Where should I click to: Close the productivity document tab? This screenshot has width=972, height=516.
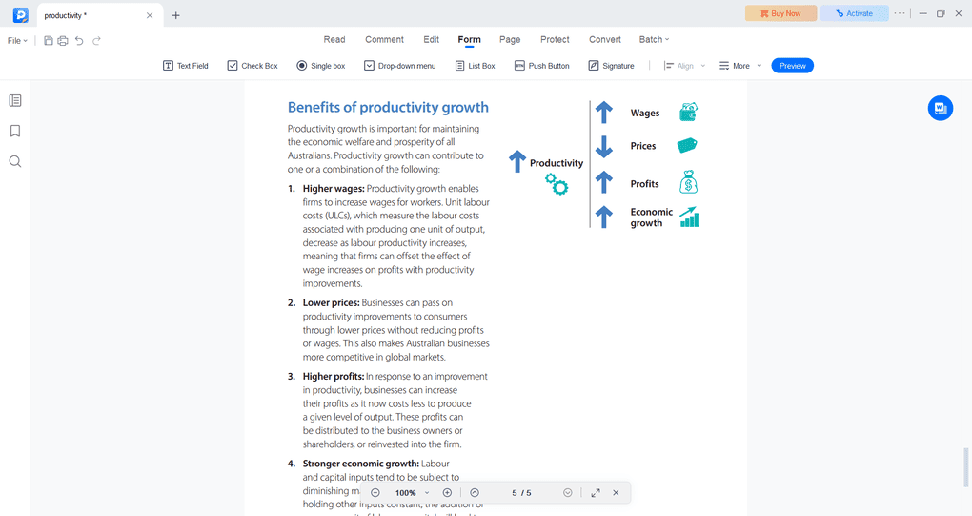point(150,15)
